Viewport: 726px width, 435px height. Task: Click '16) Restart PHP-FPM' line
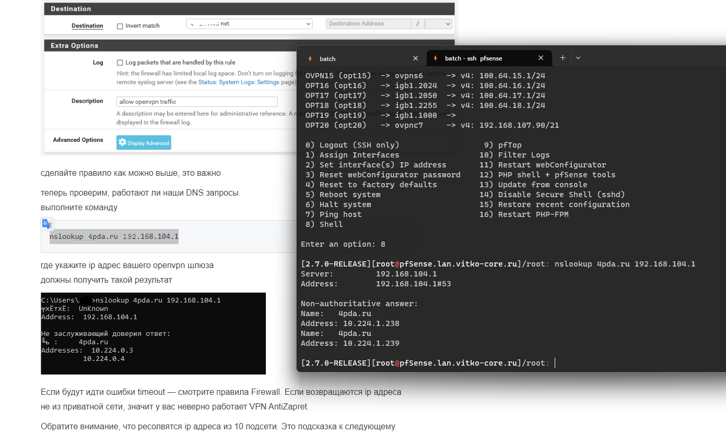[524, 214]
